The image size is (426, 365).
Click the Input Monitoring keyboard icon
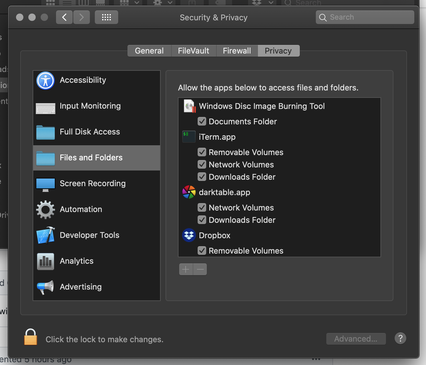point(46,108)
